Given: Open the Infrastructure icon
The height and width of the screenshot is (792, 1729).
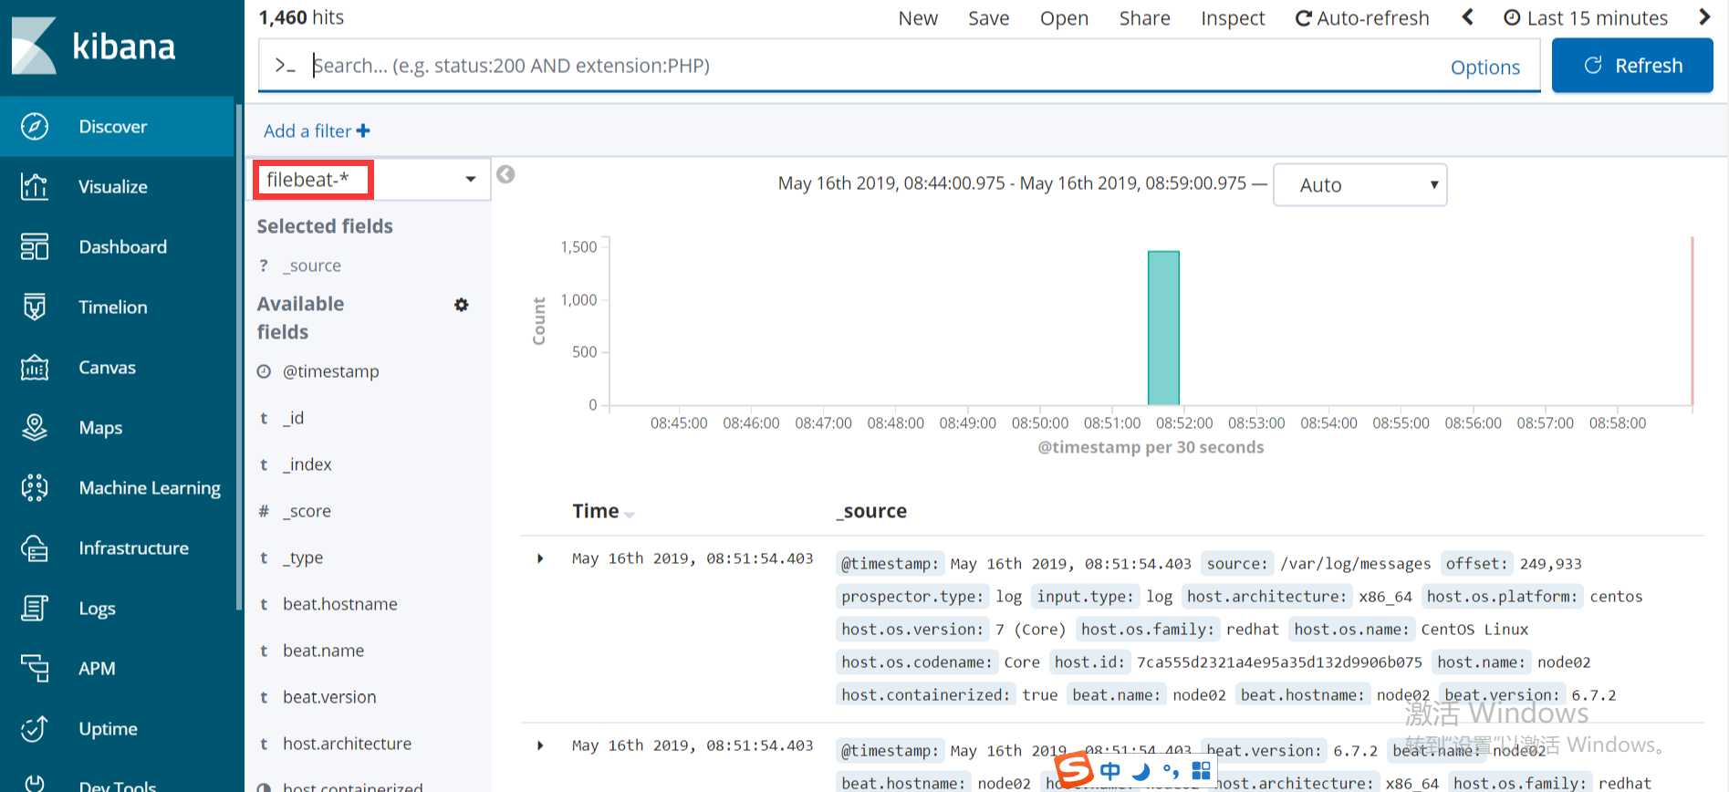Looking at the screenshot, I should click(x=35, y=547).
